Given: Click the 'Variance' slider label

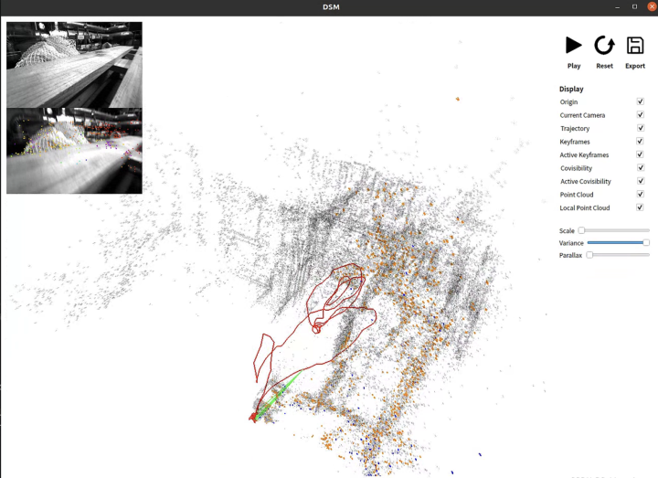Looking at the screenshot, I should click(571, 243).
